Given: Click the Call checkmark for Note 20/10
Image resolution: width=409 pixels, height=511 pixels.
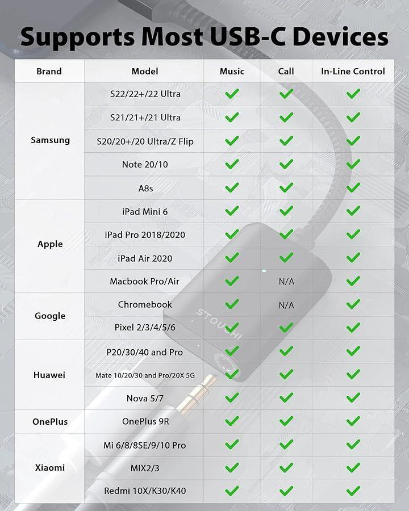Looking at the screenshot, I should click(x=286, y=164).
